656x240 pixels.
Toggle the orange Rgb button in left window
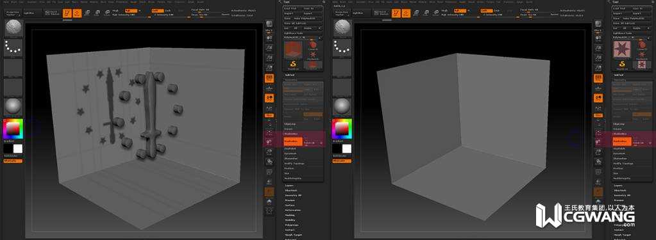coord(131,10)
